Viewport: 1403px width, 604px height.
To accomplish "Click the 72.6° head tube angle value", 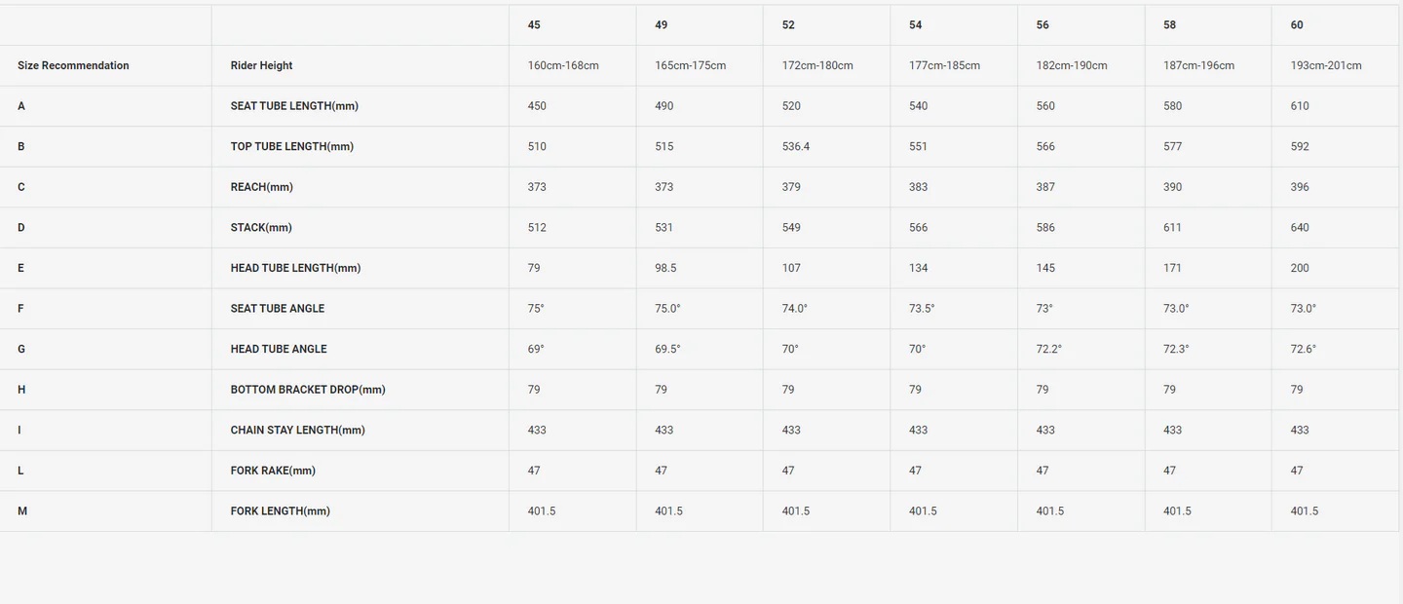I will [1304, 349].
